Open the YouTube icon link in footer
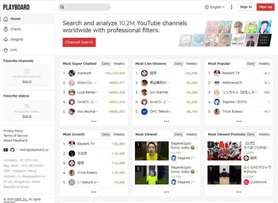 [6, 150]
